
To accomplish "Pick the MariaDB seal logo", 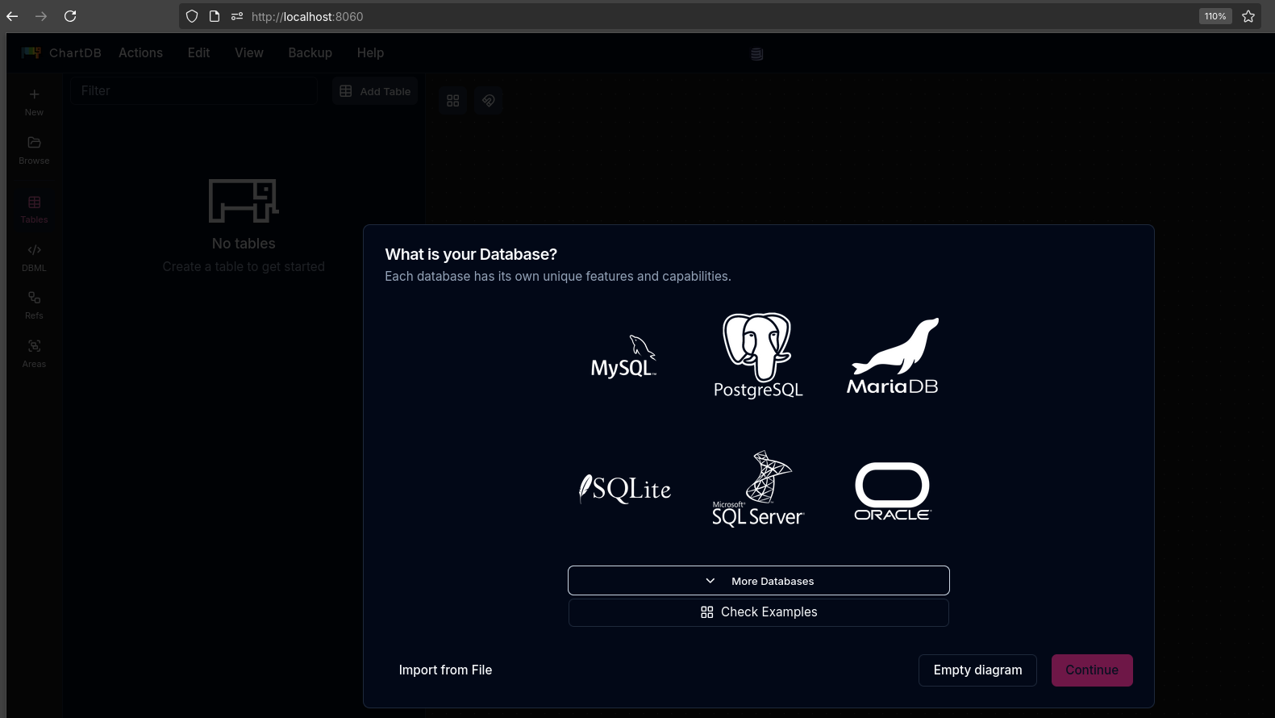I will pos(892,356).
